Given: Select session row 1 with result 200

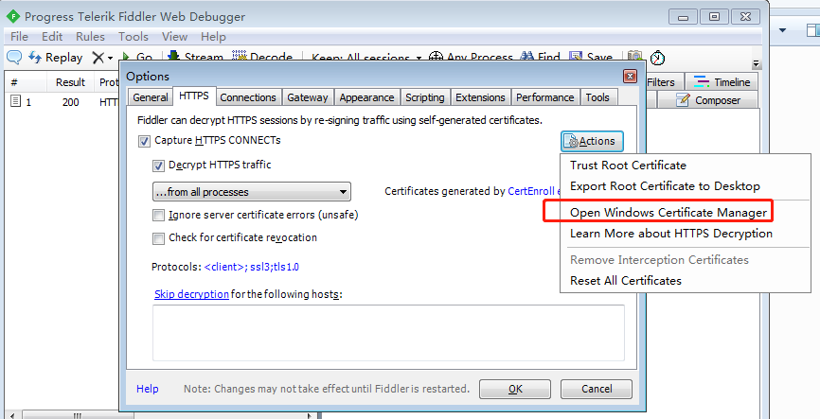Looking at the screenshot, I should [62, 102].
